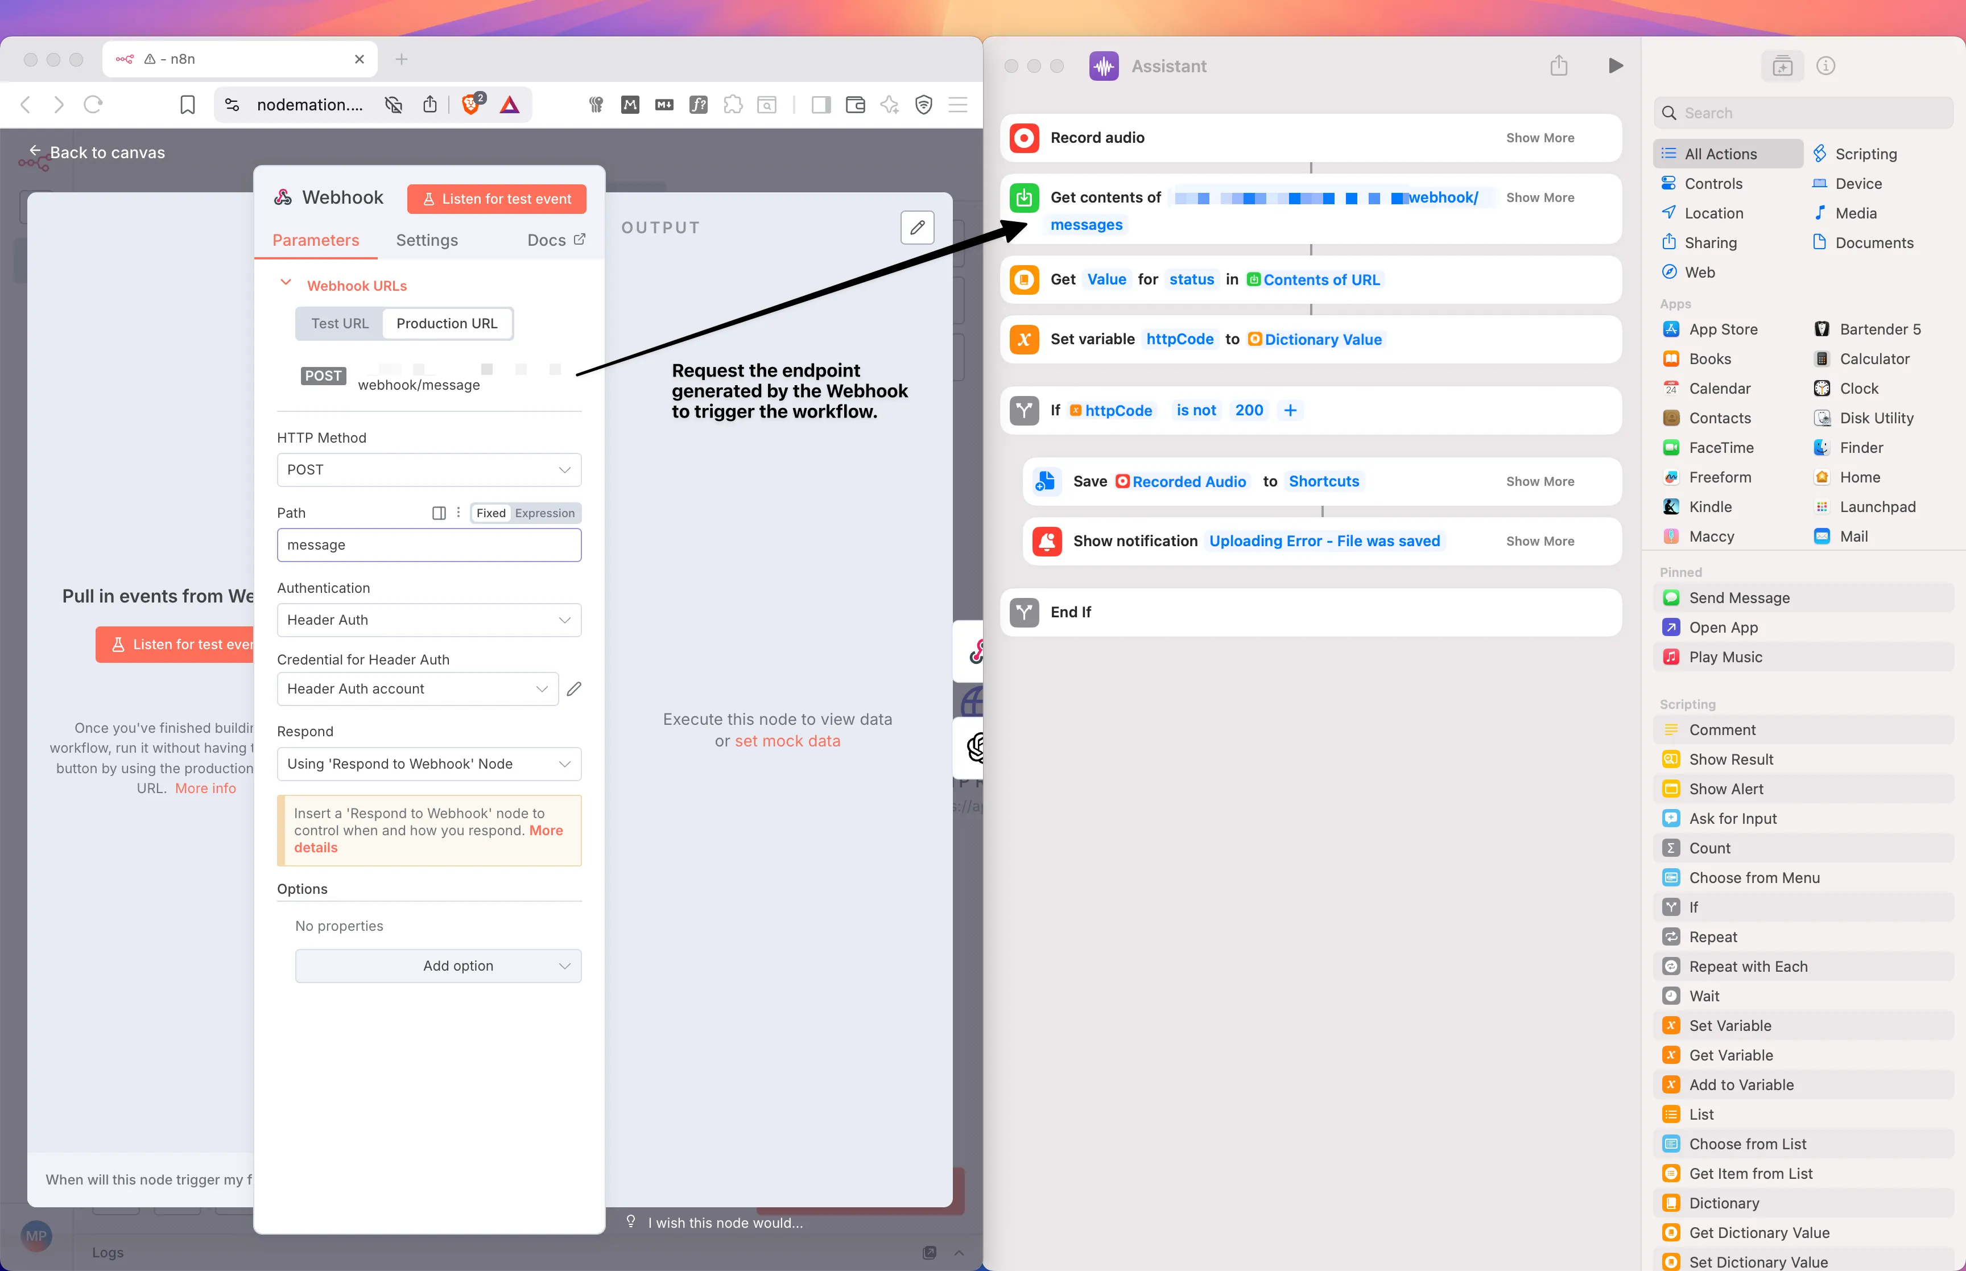Open Credential Header Auth account dropdown

(418, 689)
